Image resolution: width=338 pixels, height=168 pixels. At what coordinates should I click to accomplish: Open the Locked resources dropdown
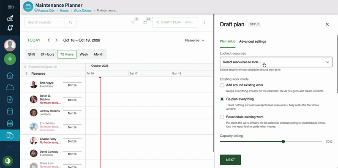pos(276,62)
